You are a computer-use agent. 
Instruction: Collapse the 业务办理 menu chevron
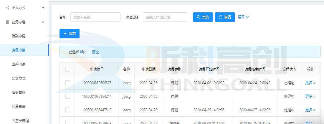pyautogui.click(x=43, y=22)
